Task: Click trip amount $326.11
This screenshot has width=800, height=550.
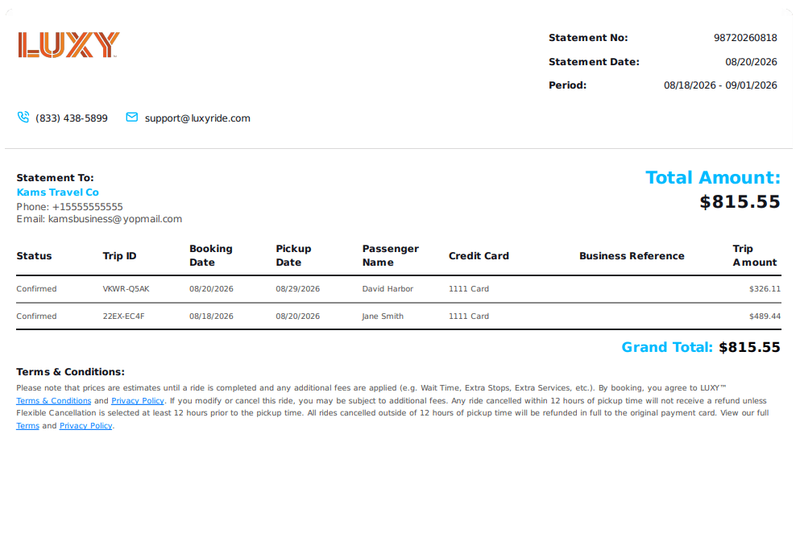Action: coord(765,289)
